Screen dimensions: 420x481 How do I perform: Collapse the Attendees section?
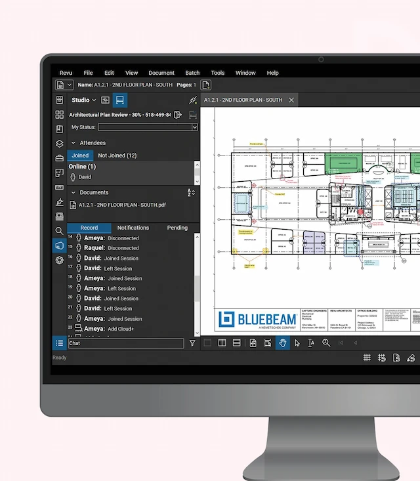[x=73, y=142]
